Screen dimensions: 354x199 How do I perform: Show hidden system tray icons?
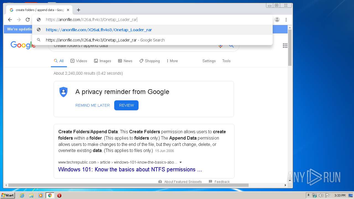tap(308, 195)
